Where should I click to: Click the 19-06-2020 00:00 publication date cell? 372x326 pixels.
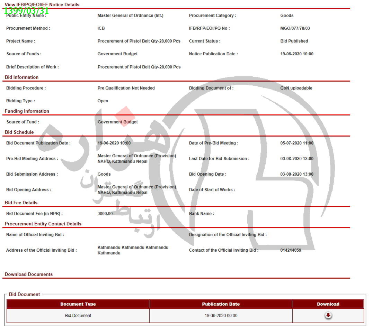pyautogui.click(x=221, y=316)
